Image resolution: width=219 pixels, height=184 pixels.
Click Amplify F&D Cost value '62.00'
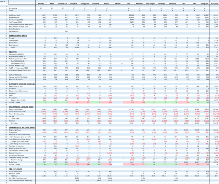pos(44,176)
